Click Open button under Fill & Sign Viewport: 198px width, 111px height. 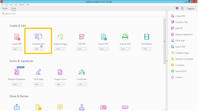click(37, 84)
